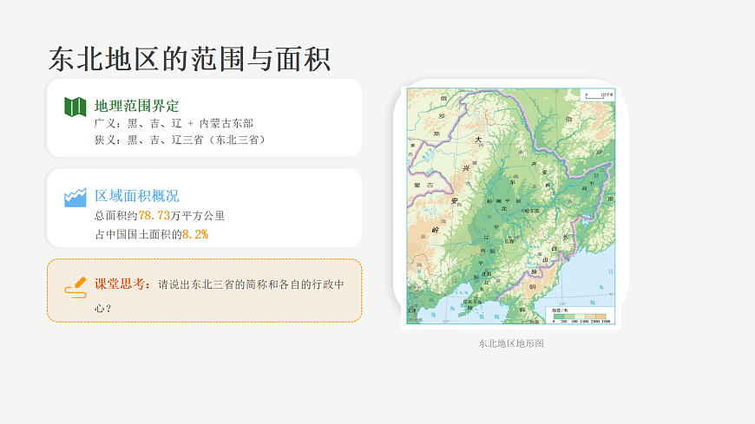Click the orange 78.73 figure
Screen dimensions: 755x424
point(154,216)
